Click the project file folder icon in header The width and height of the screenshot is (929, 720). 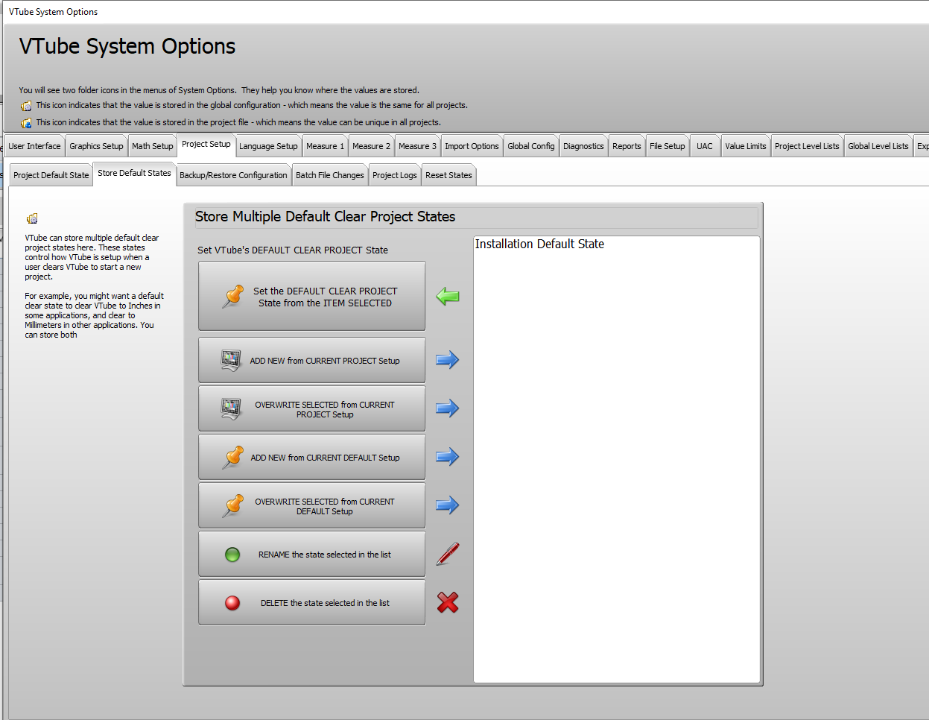[x=26, y=123]
